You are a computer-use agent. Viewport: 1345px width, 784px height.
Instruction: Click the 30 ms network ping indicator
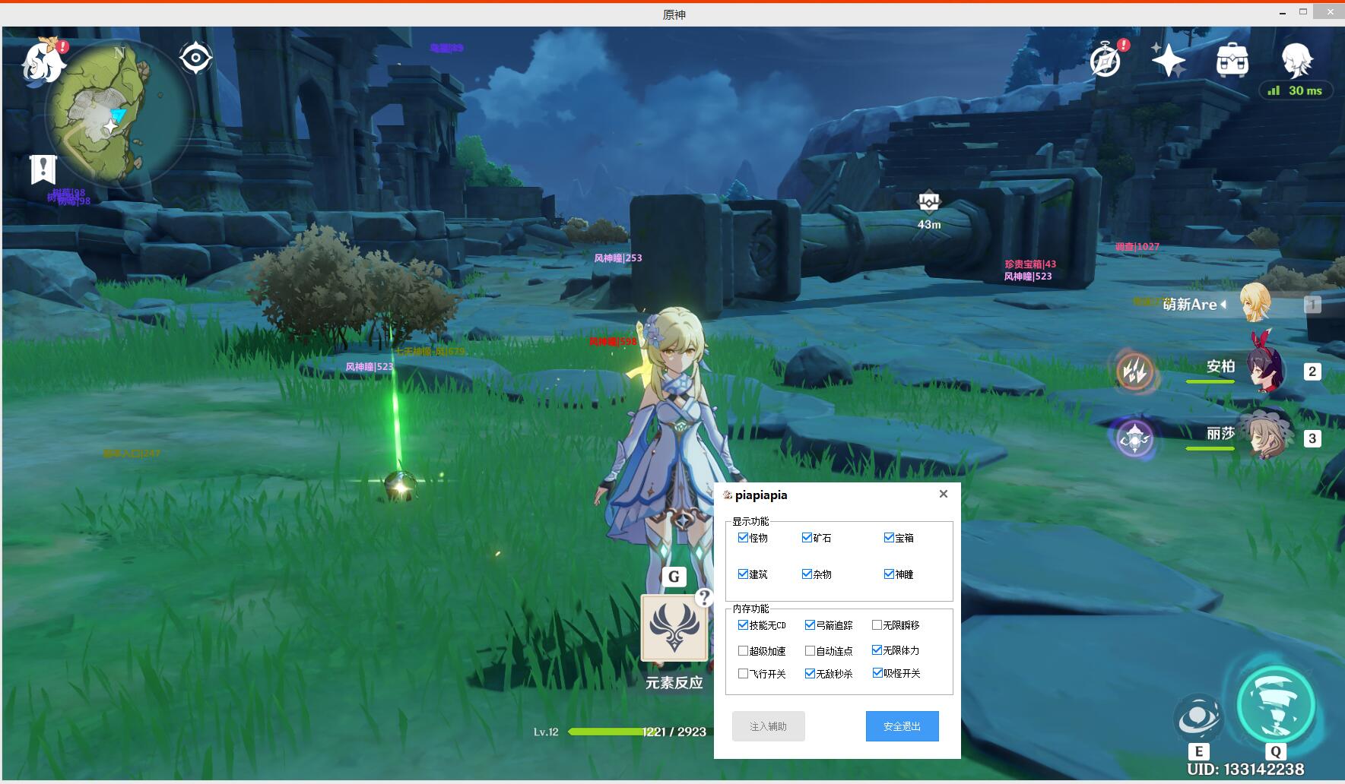click(1296, 90)
